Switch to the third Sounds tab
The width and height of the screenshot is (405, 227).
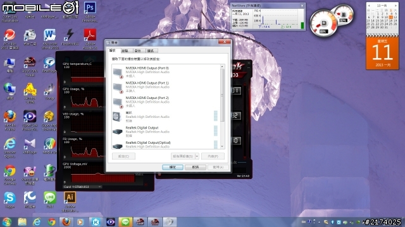click(x=139, y=50)
